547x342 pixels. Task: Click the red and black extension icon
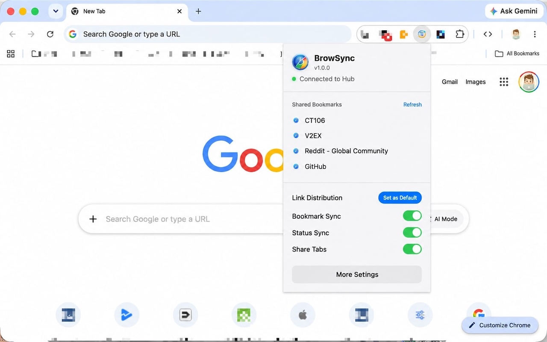click(x=386, y=35)
